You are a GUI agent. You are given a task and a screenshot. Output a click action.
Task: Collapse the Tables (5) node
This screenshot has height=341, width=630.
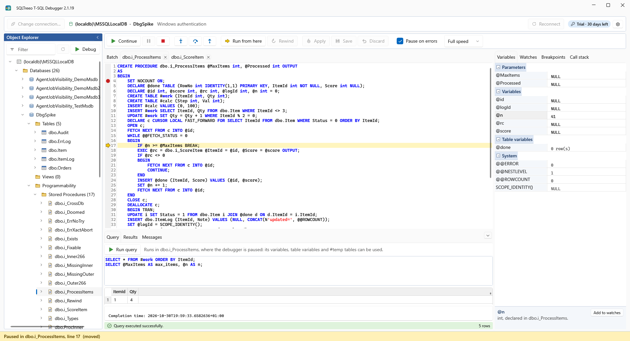(29, 124)
